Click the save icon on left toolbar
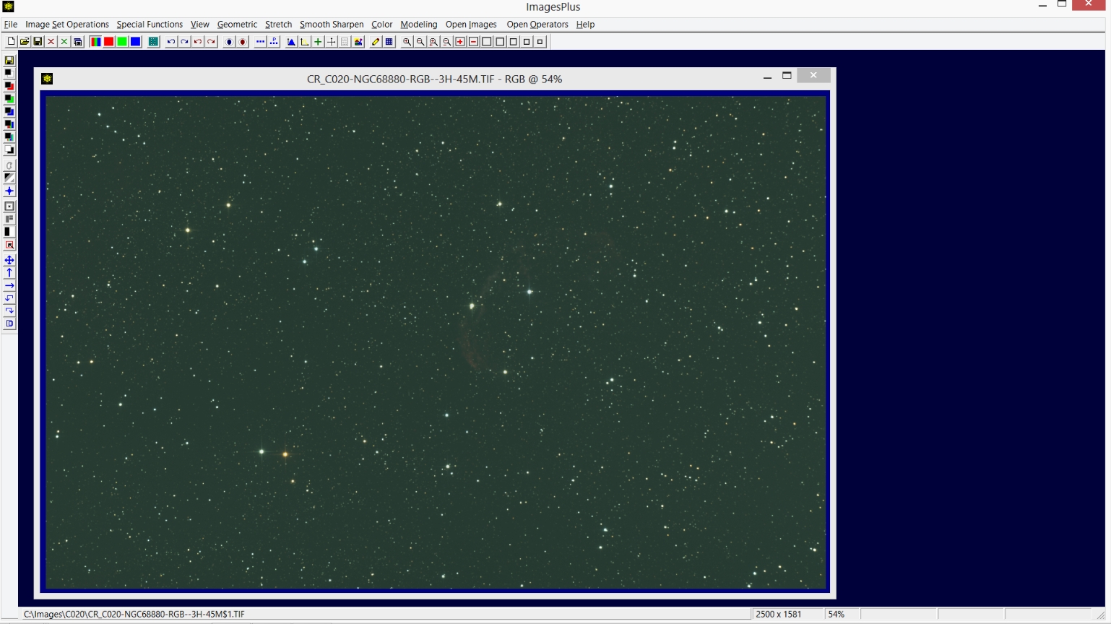1111x624 pixels. (x=9, y=61)
